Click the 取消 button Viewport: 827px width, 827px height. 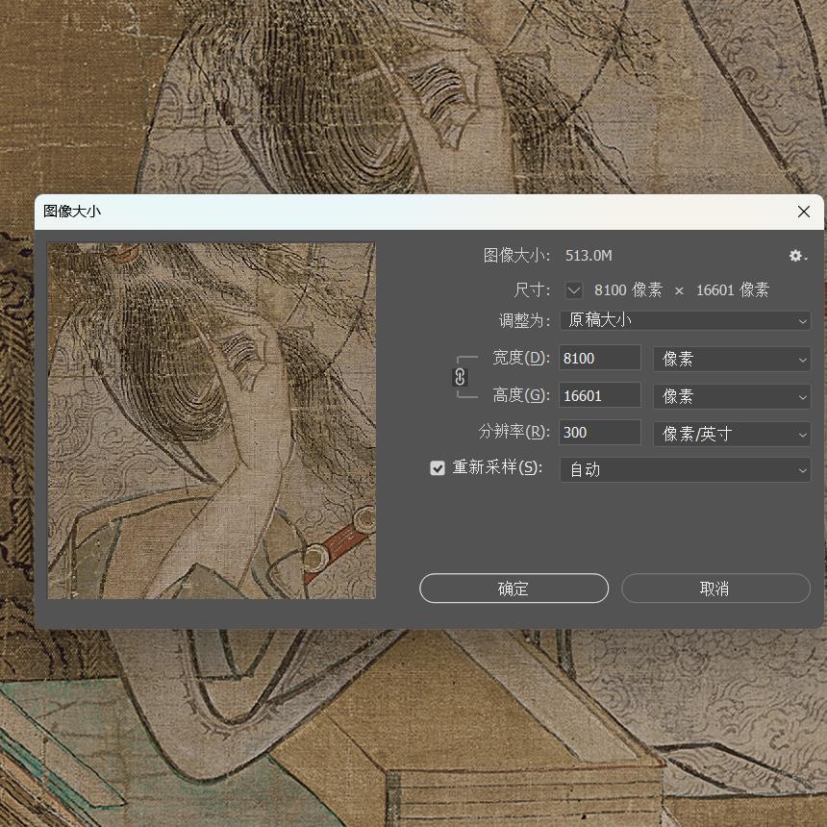pos(715,589)
